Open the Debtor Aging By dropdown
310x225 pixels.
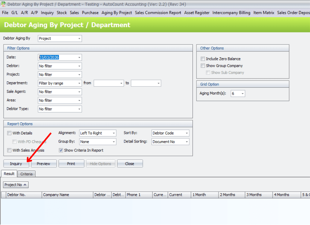79,38
